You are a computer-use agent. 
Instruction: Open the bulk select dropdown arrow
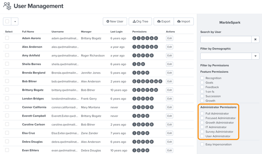coord(15,21)
